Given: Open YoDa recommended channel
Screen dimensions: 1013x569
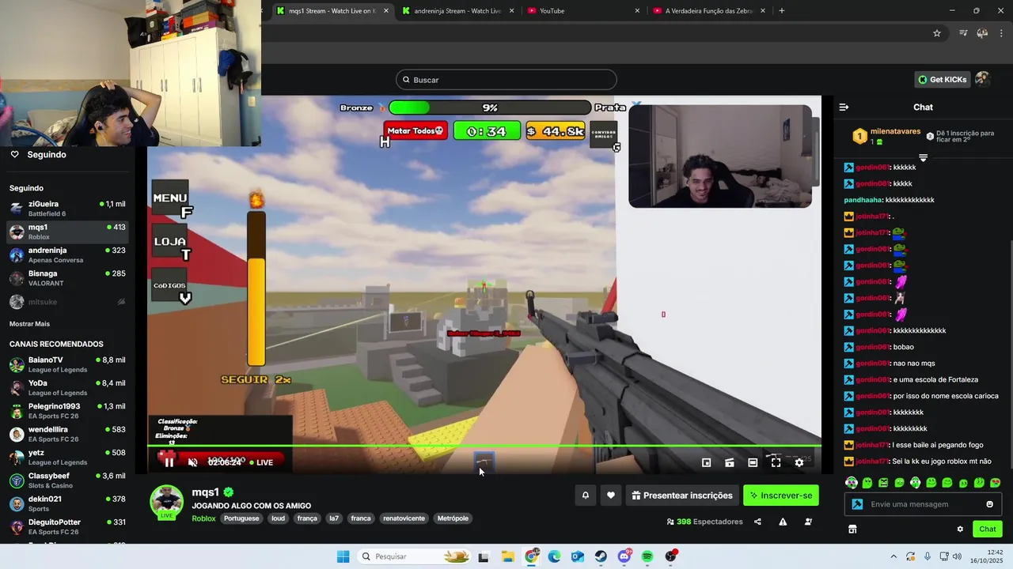Looking at the screenshot, I should point(67,388).
